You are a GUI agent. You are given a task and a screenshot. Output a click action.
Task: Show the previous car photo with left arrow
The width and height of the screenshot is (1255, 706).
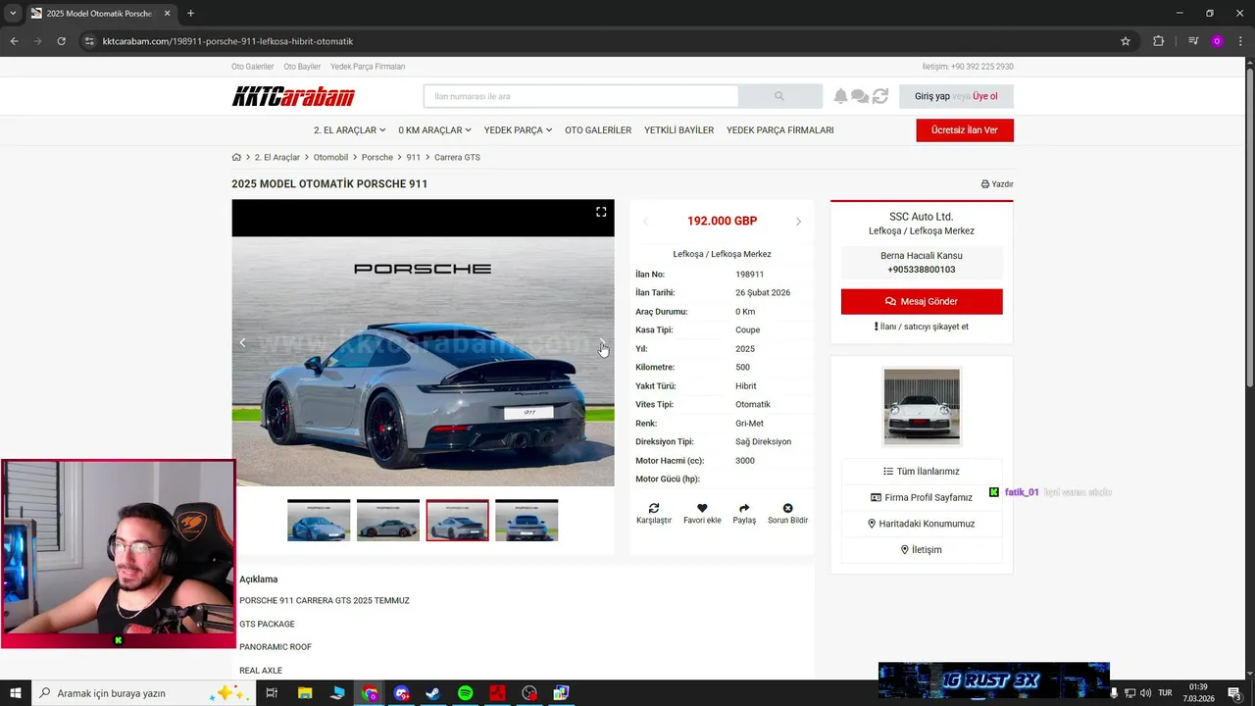243,342
